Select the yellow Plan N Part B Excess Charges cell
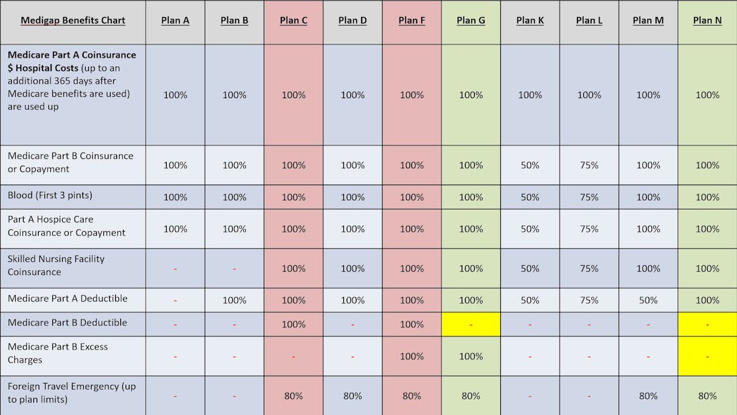 [708, 356]
